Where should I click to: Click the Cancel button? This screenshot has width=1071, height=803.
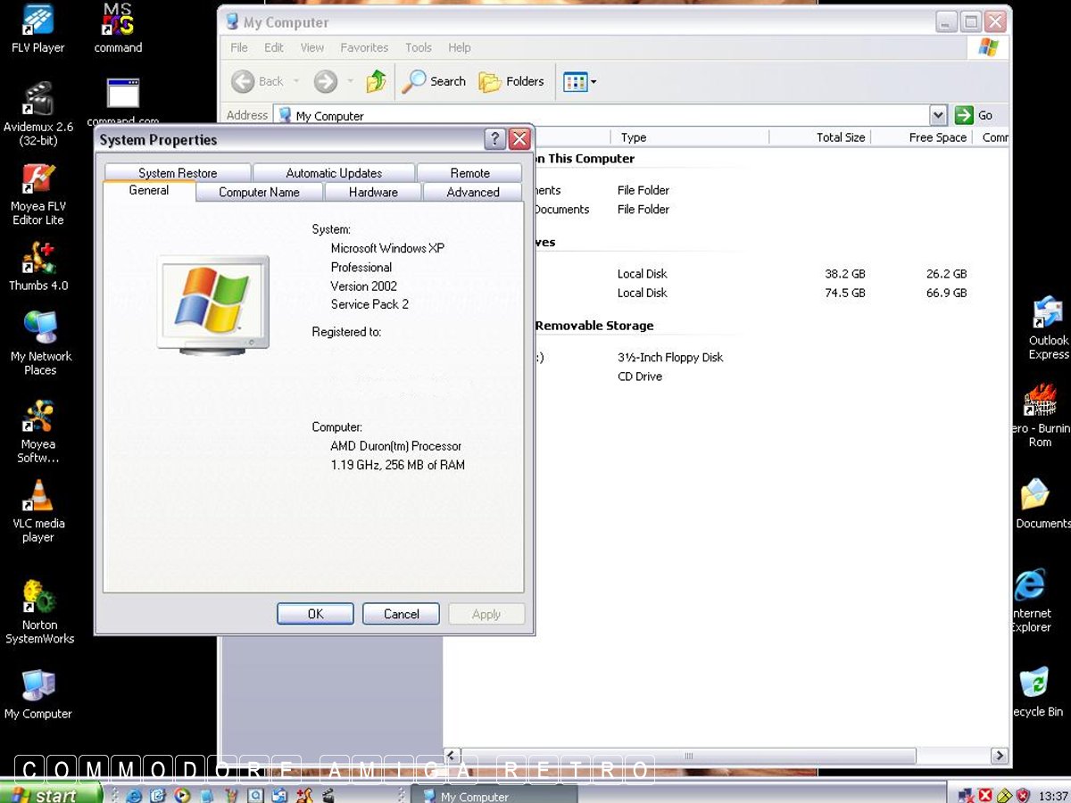tap(401, 614)
